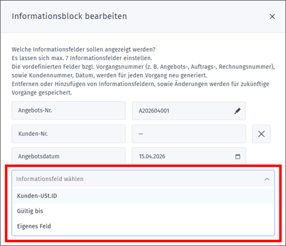The width and height of the screenshot is (286, 246).
Task: Open the calendar icon for Angebotsdatum
Action: tap(238, 157)
